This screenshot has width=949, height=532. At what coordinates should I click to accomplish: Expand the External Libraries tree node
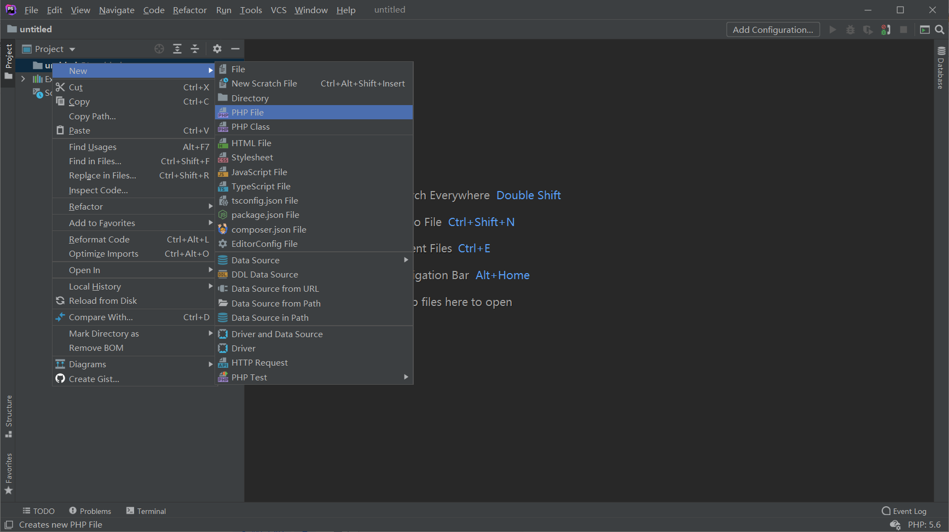point(23,79)
